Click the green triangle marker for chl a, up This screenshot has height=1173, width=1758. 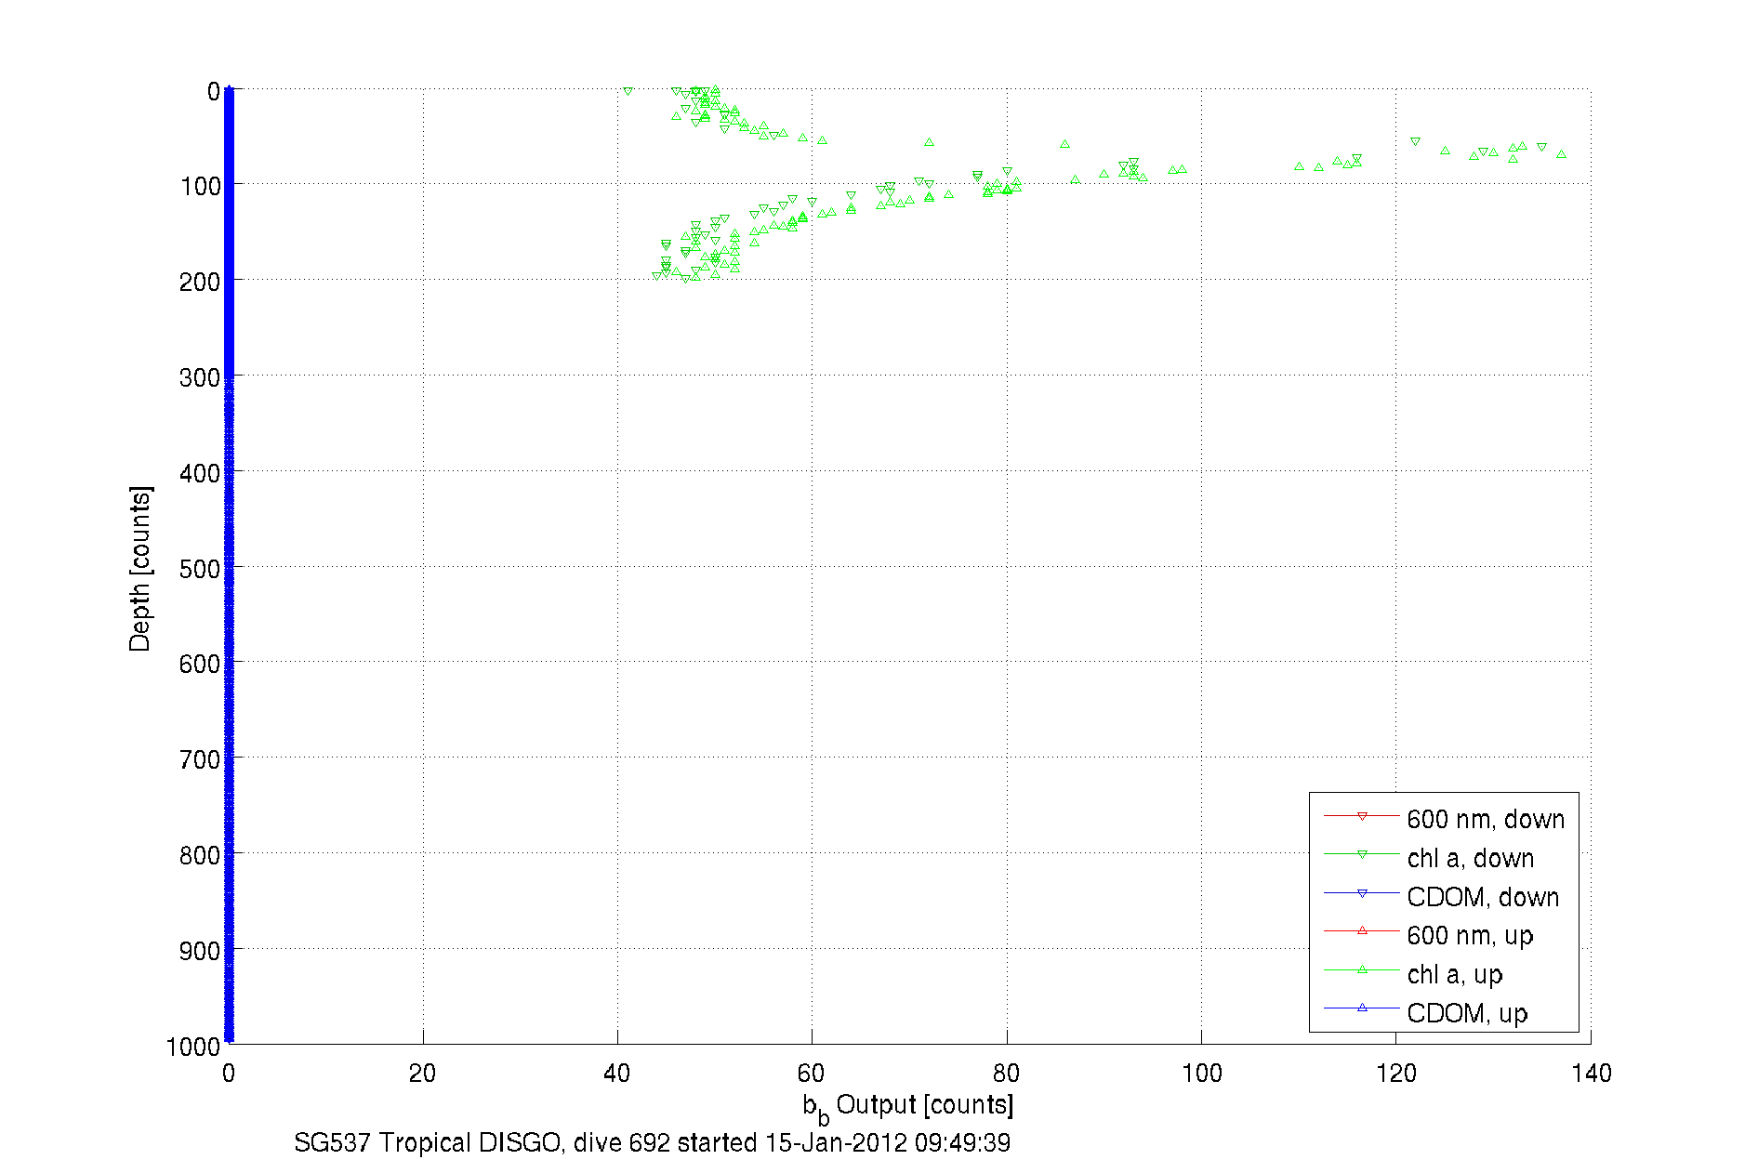[x=1362, y=969]
